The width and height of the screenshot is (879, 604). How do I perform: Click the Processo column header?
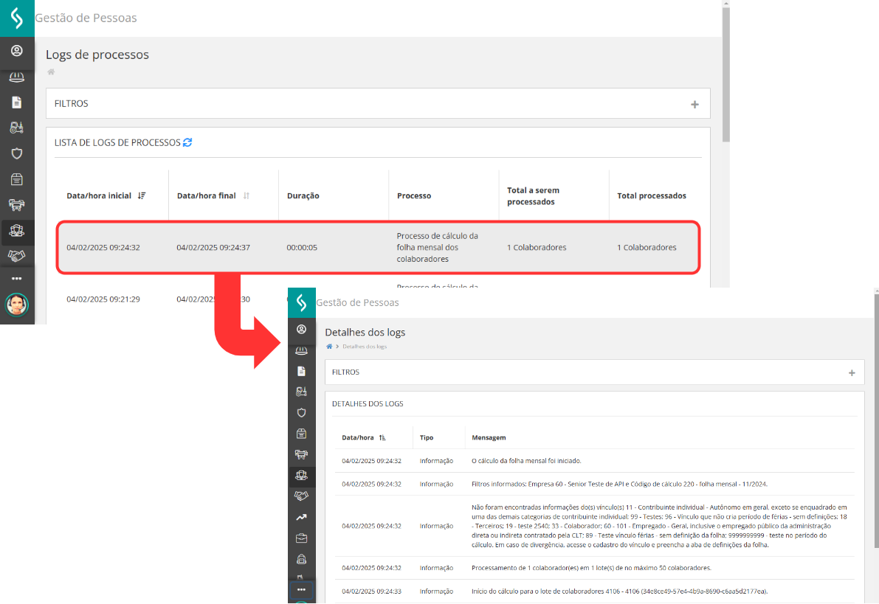(x=414, y=195)
